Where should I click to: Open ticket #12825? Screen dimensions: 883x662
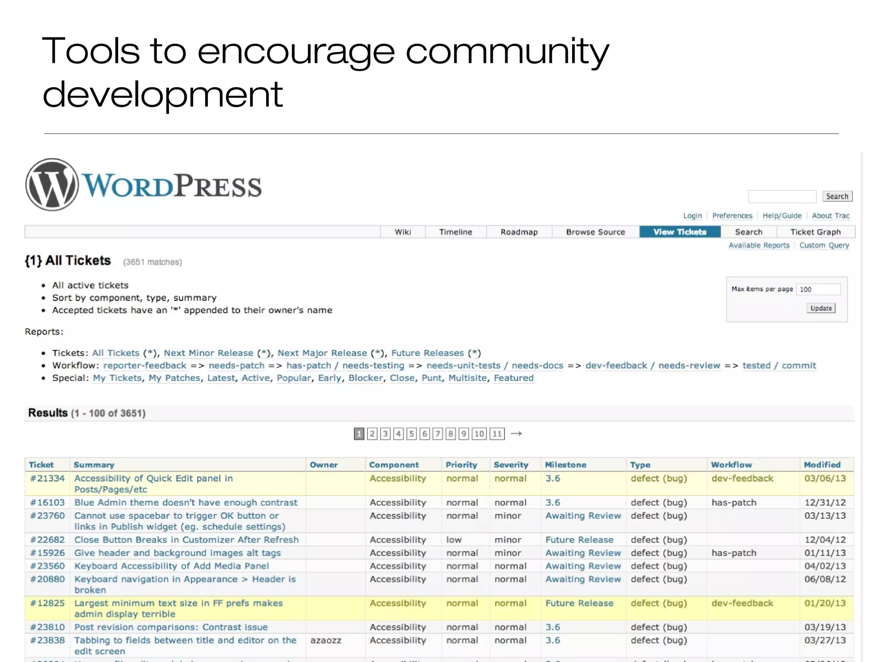[x=47, y=603]
